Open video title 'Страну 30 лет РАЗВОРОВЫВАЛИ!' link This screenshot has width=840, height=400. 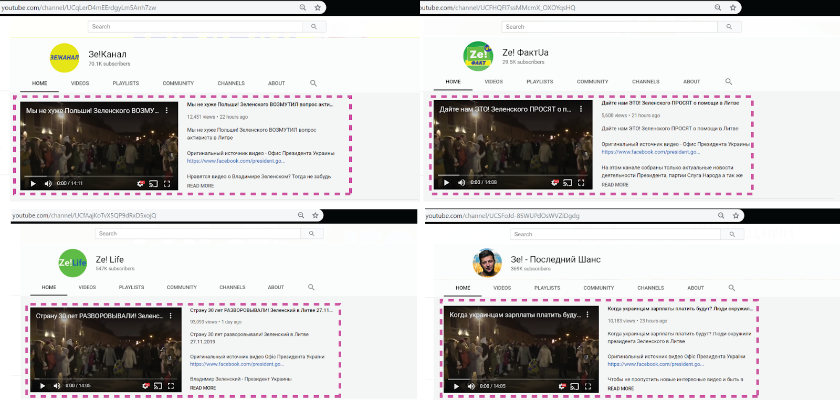tap(261, 310)
